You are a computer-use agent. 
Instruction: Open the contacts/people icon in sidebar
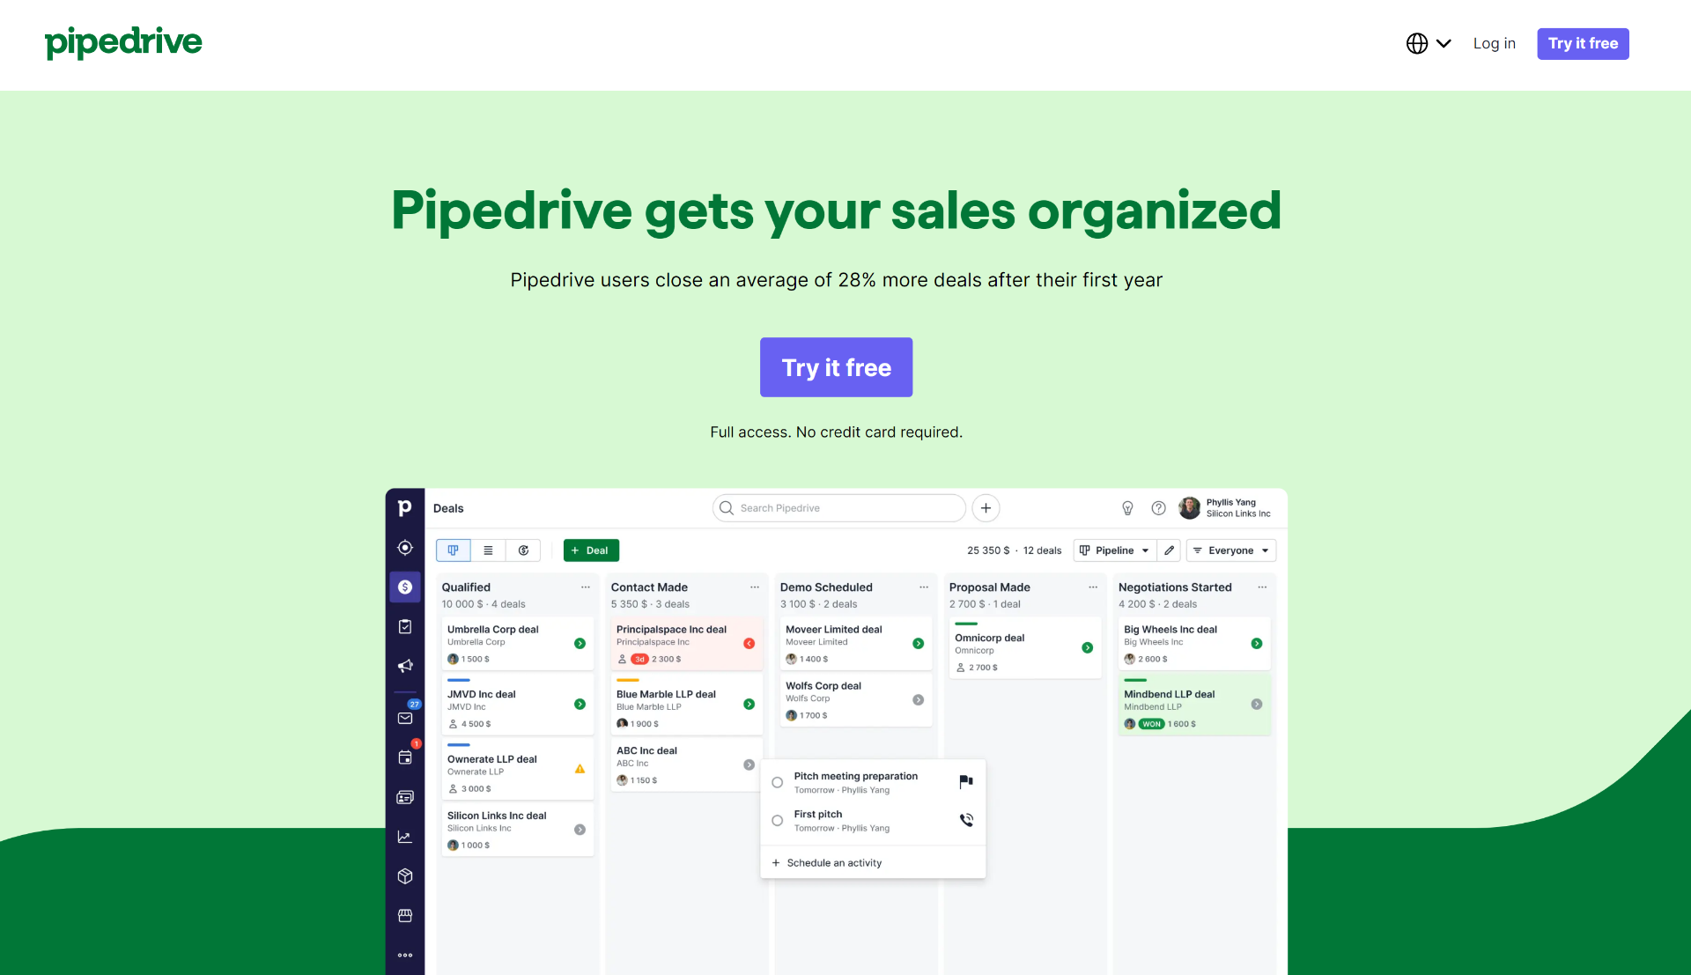pos(405,796)
